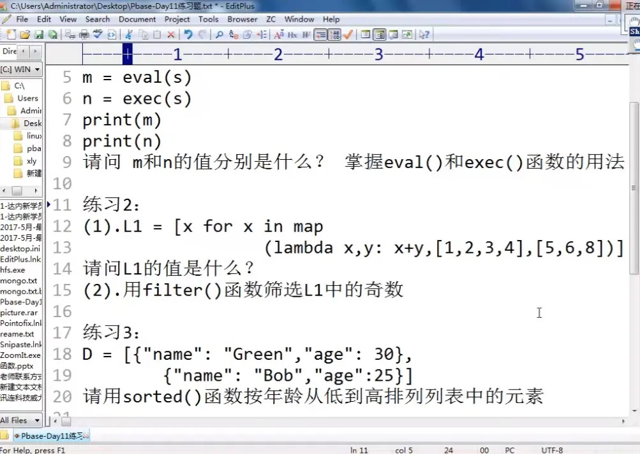Toggle Word Wrap toolbar button

(x=306, y=34)
